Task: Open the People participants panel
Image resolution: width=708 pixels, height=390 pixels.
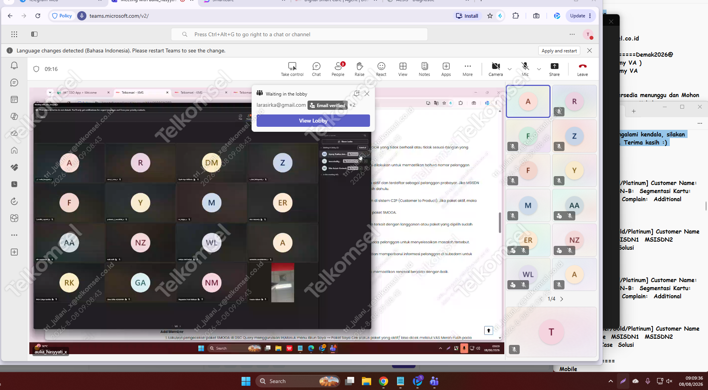Action: 338,69
